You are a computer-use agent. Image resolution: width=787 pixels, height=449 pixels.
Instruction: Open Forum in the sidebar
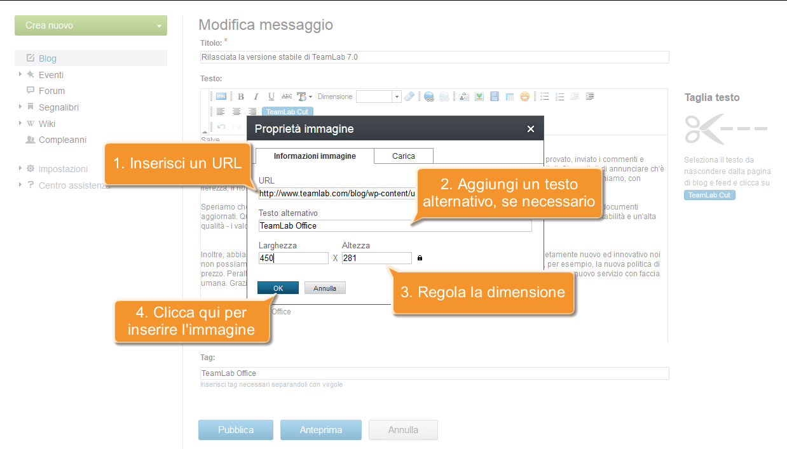click(51, 91)
